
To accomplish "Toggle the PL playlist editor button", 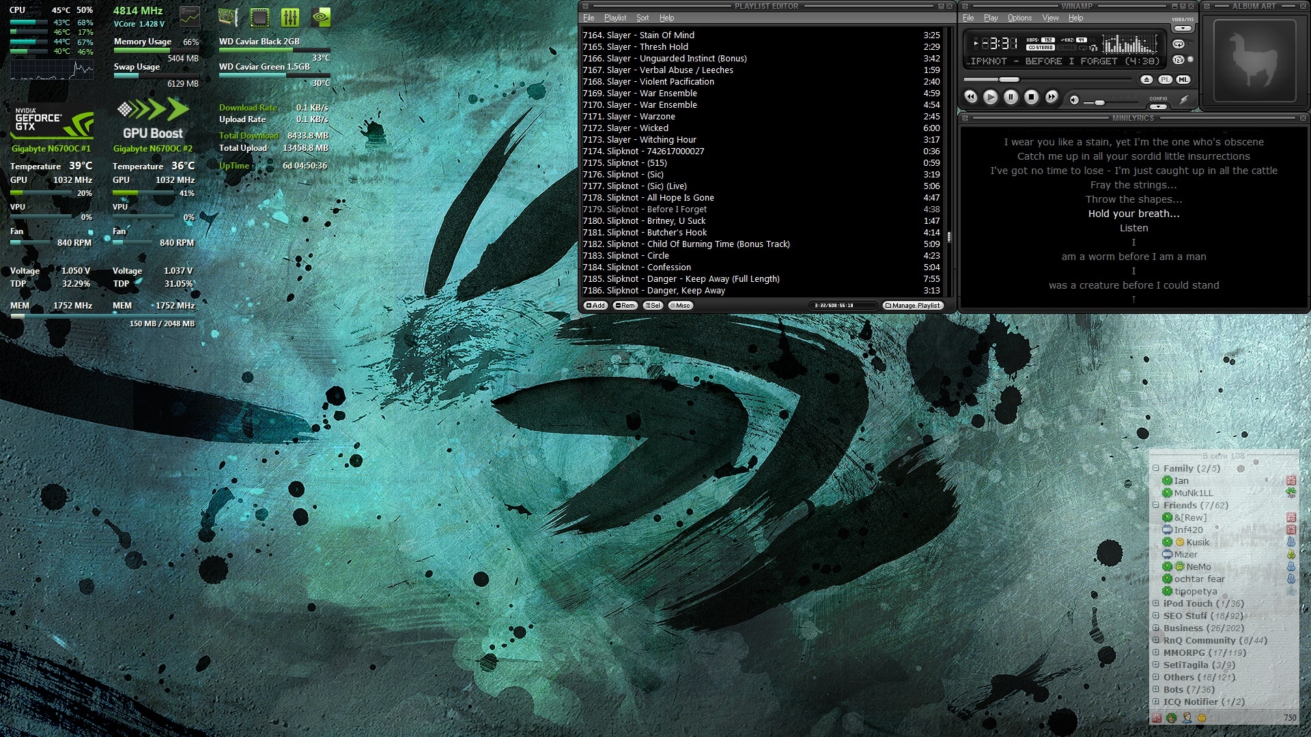I will point(1165,80).
